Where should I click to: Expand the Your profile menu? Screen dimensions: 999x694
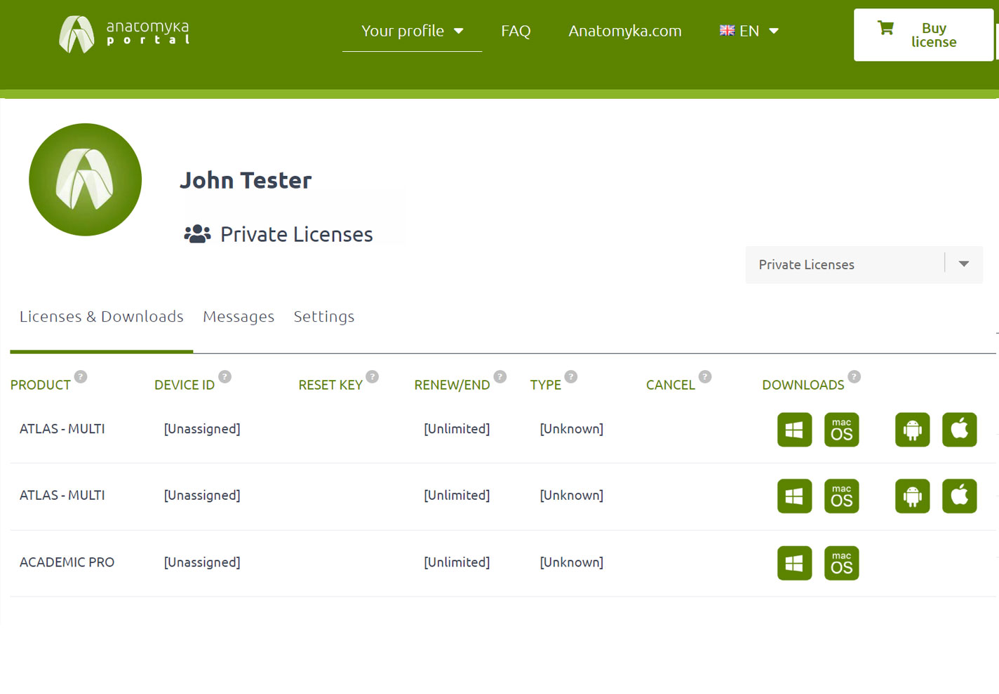[x=412, y=31]
